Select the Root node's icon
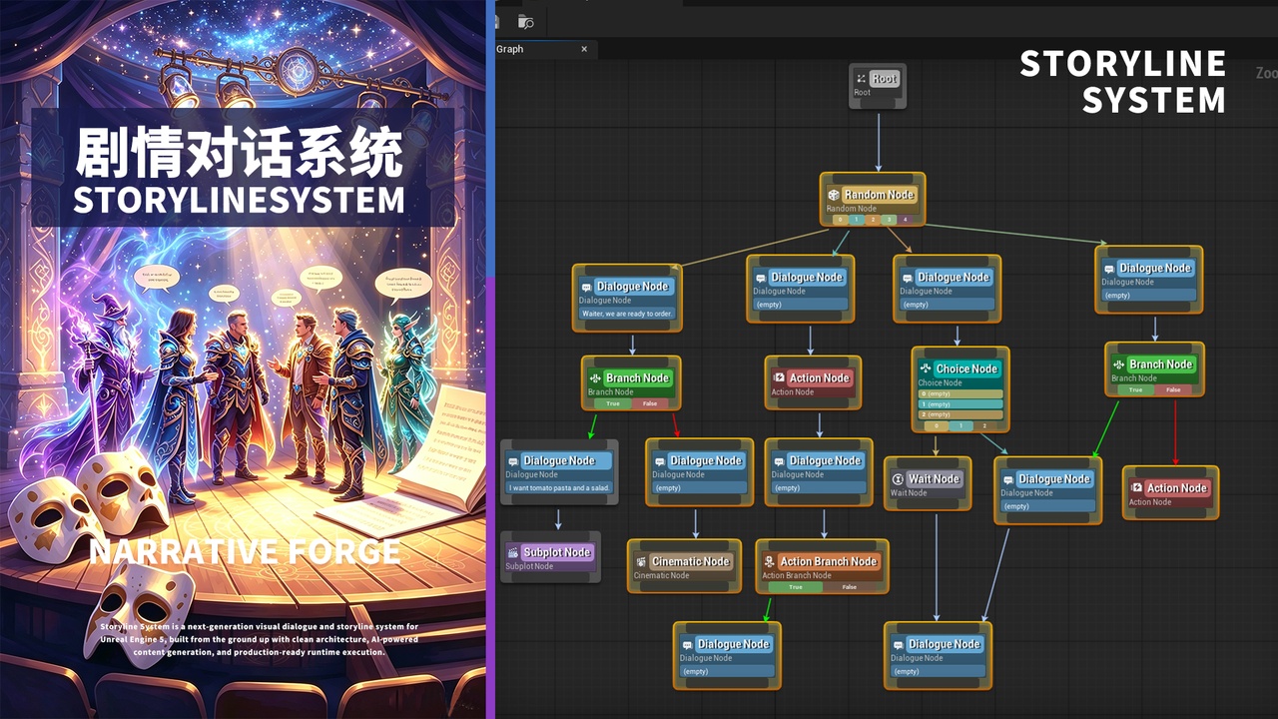The image size is (1278, 719). click(861, 79)
